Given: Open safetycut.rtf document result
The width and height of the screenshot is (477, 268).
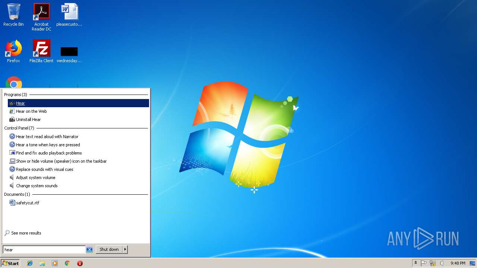Looking at the screenshot, I should [78, 203].
